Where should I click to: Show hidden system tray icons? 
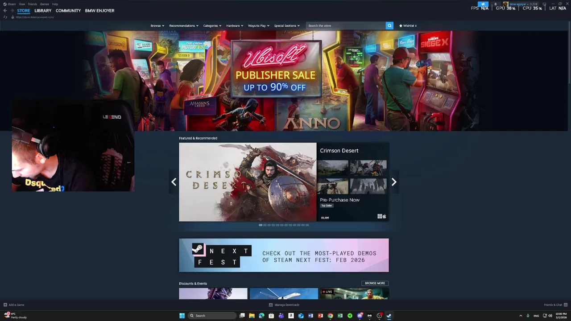click(521, 316)
